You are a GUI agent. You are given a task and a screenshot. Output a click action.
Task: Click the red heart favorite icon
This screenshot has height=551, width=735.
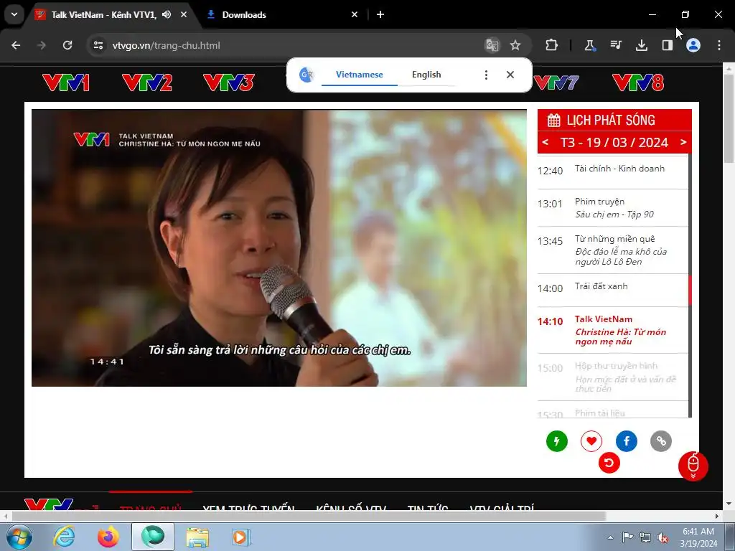click(x=591, y=441)
